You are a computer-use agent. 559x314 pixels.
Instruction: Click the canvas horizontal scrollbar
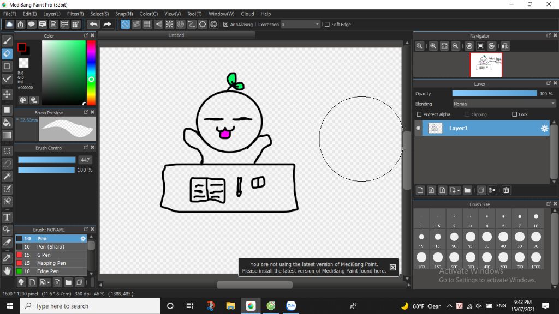tap(254, 285)
